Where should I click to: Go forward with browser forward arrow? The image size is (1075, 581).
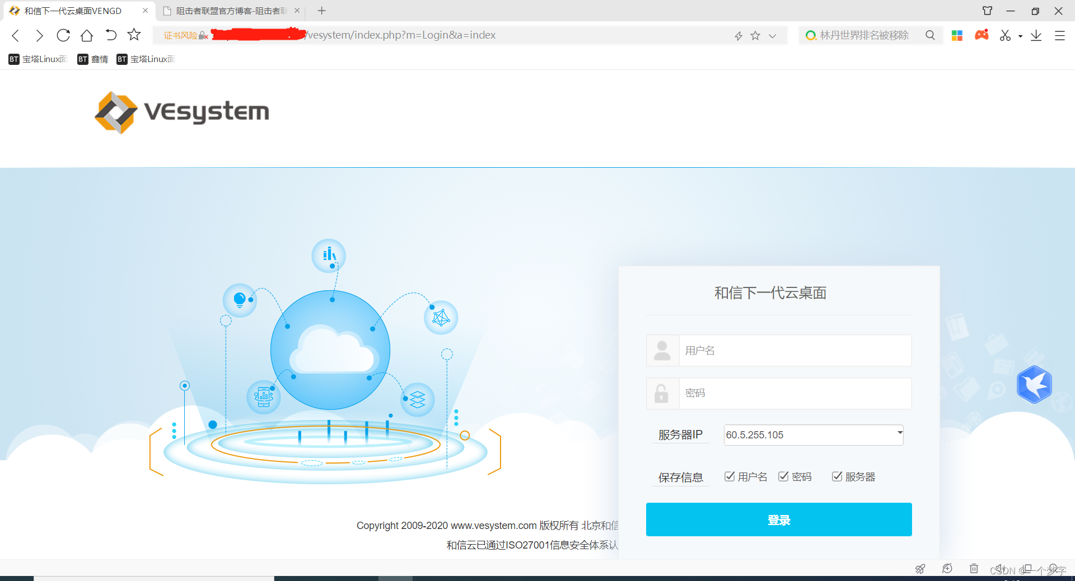[x=39, y=35]
